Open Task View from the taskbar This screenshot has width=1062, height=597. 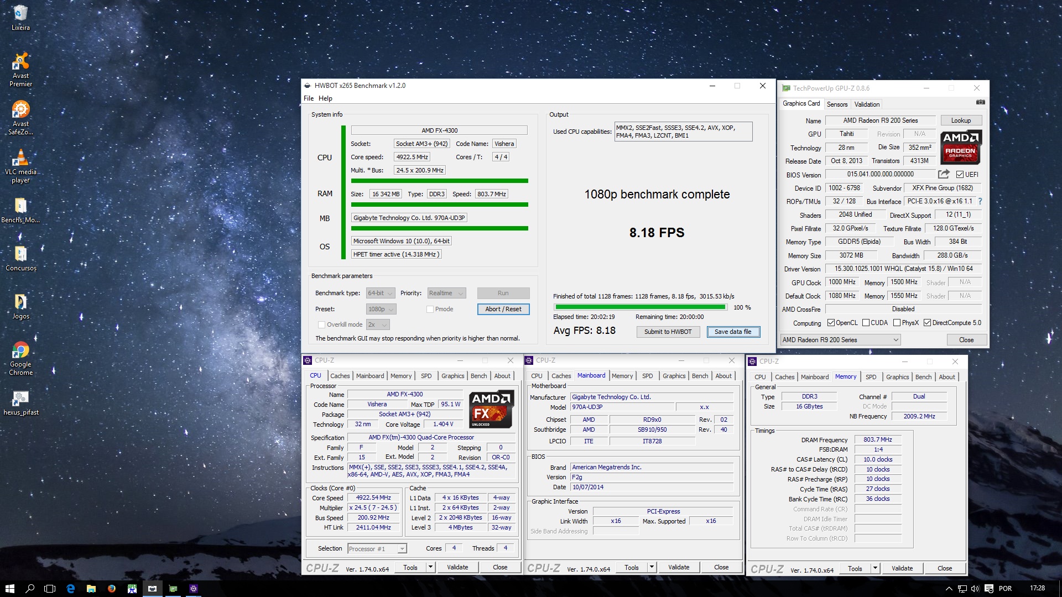(50, 589)
